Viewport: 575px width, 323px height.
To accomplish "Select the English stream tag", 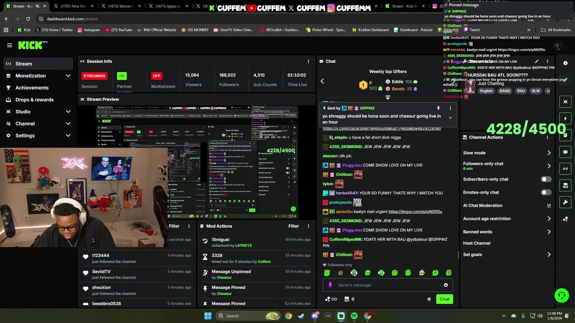I will point(486,91).
